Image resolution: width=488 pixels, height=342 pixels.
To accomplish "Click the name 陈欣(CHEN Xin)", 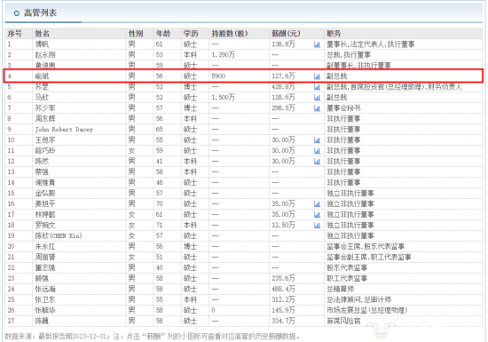I will [59, 235].
